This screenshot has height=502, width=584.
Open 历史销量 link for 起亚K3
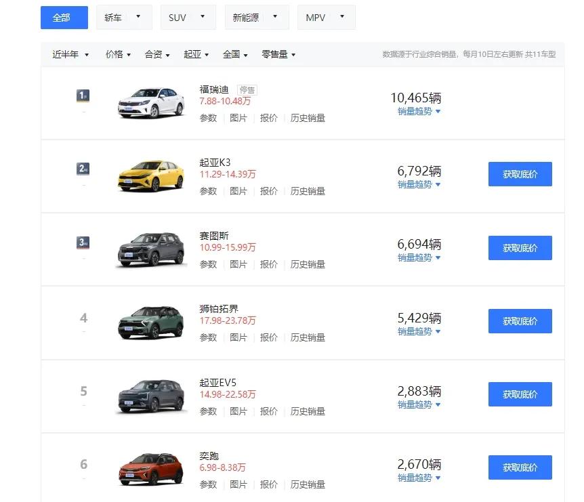click(308, 191)
